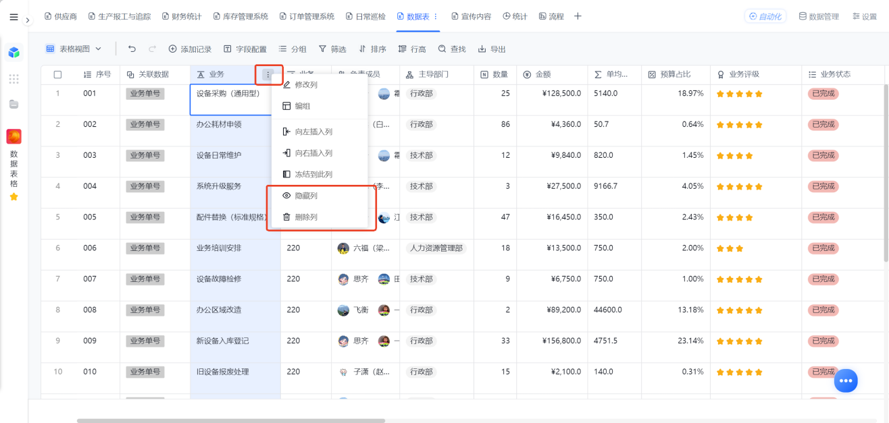Open the 库存管理系统 tab
889x423 pixels.
240,16
